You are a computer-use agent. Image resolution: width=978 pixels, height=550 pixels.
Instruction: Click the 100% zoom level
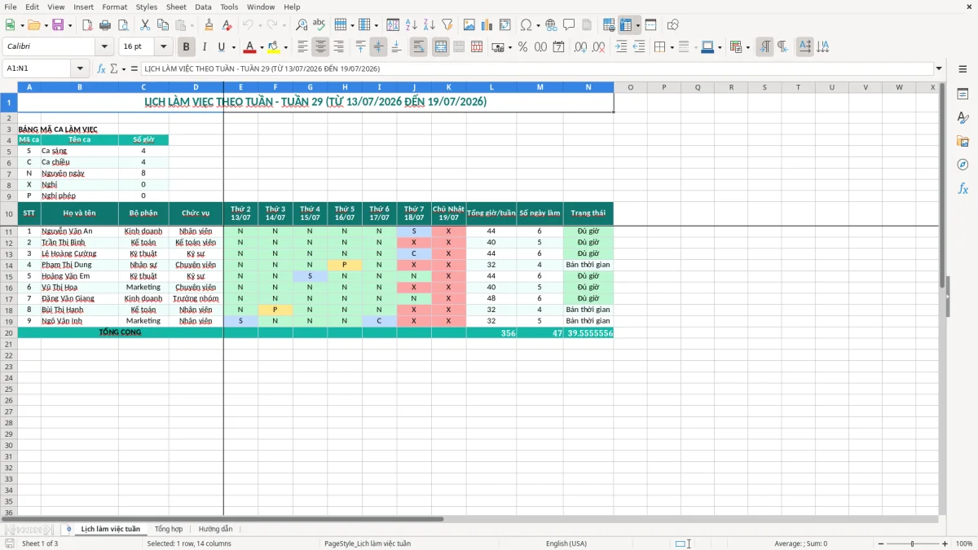pyautogui.click(x=964, y=543)
